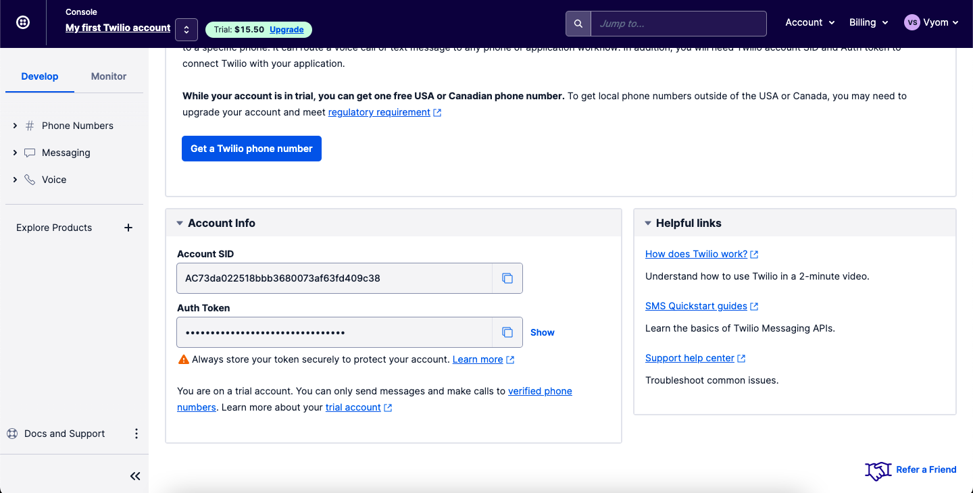
Task: Click the Messaging chat bubble icon
Action: pyautogui.click(x=30, y=153)
